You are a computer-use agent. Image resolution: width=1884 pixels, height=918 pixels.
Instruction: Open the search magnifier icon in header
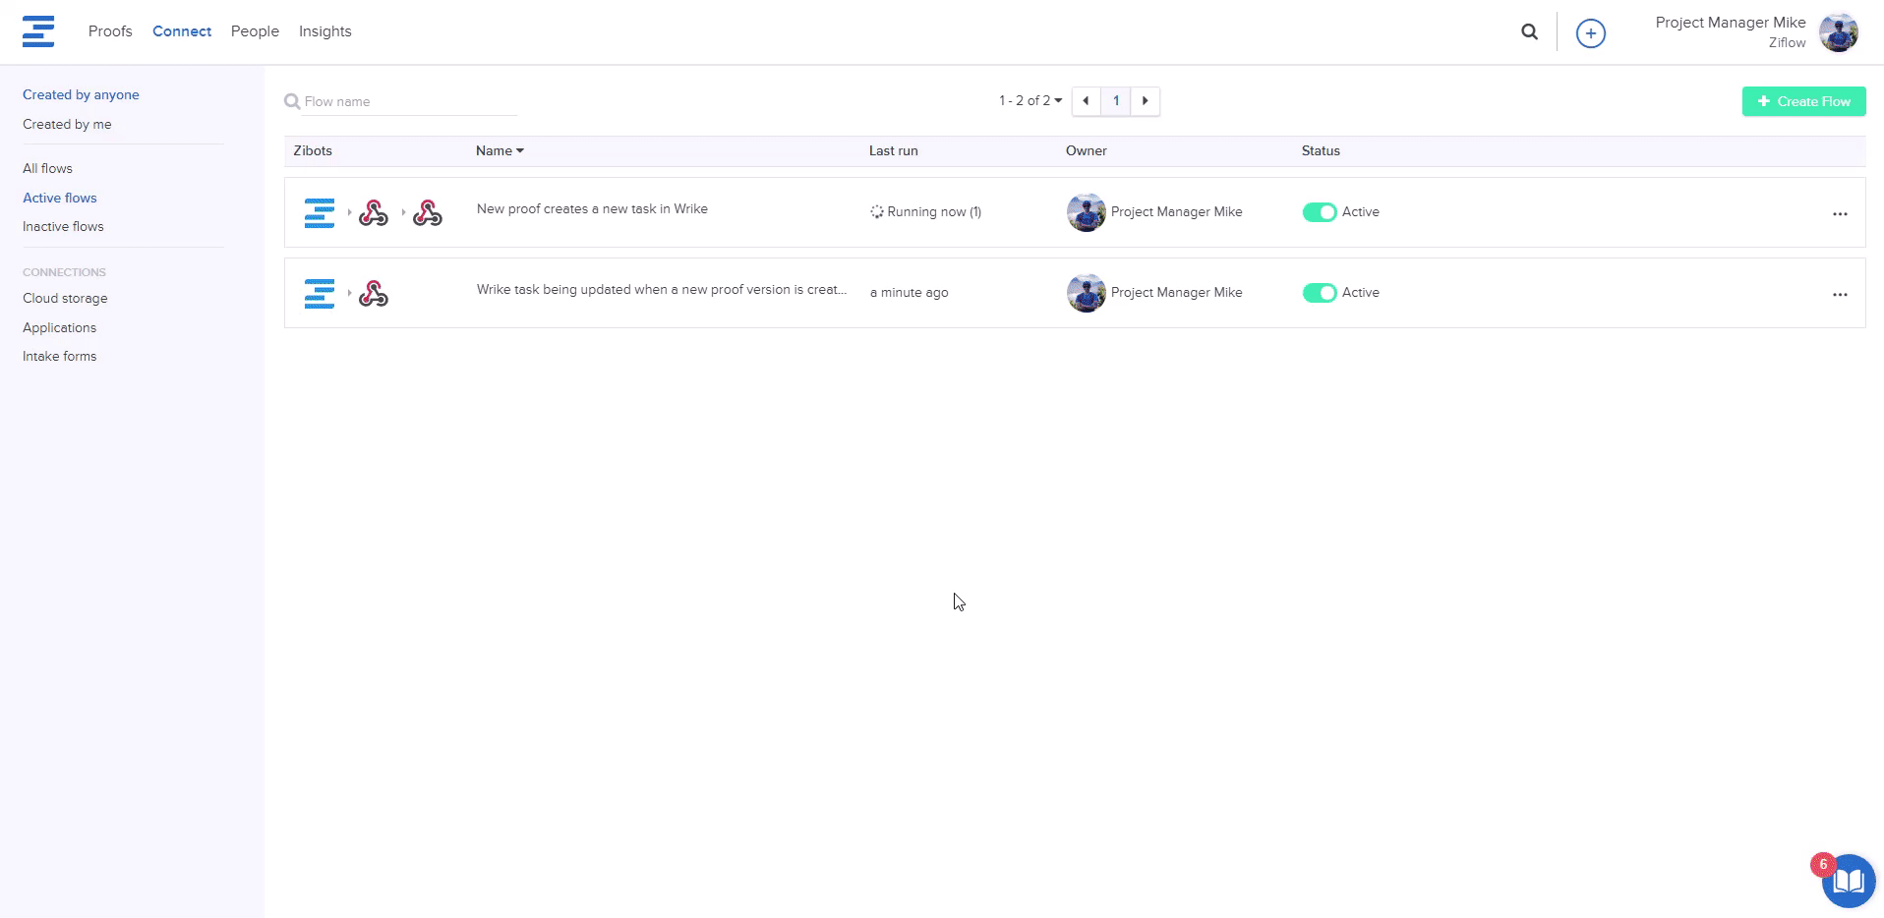(1529, 32)
